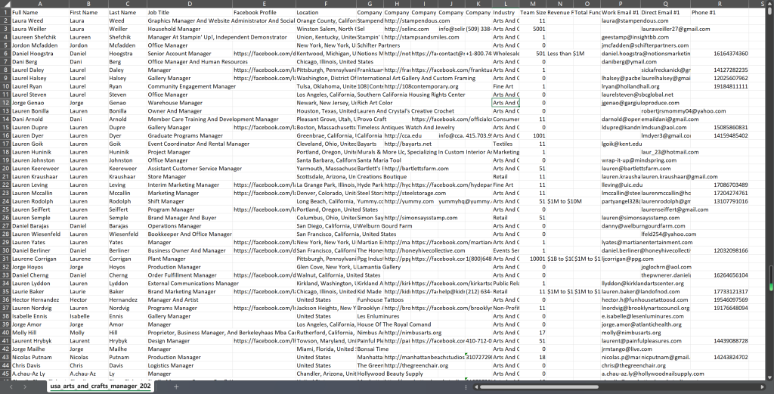
Task: Click the 'Team Size' header cell
Action: coord(533,12)
